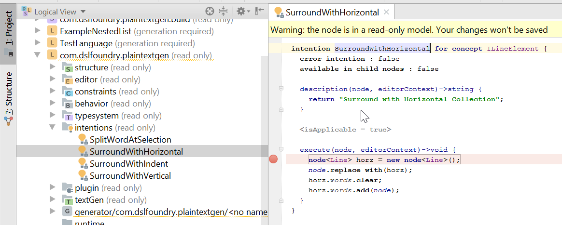Fold the description function block
This screenshot has height=225, width=562.
point(281,89)
